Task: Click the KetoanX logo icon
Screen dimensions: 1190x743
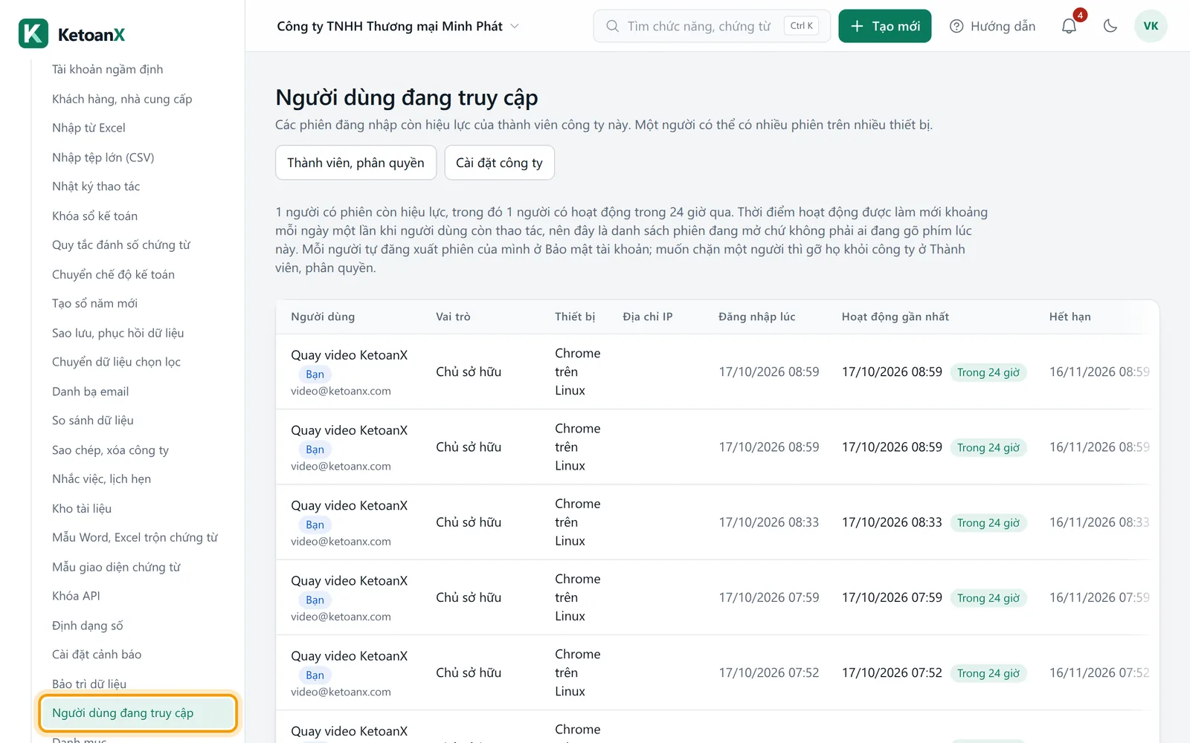Action: click(x=33, y=33)
